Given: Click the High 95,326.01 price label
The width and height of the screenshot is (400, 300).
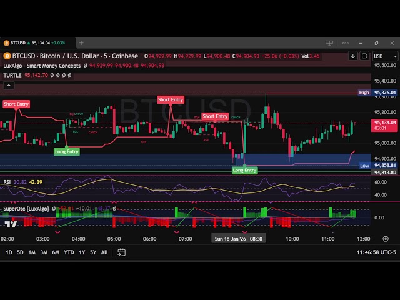Looking at the screenshot, I should click(377, 92).
